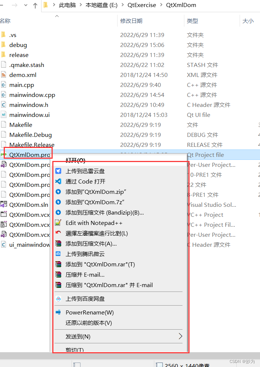Open the recent locations dropdown arrow

pos(26,5)
